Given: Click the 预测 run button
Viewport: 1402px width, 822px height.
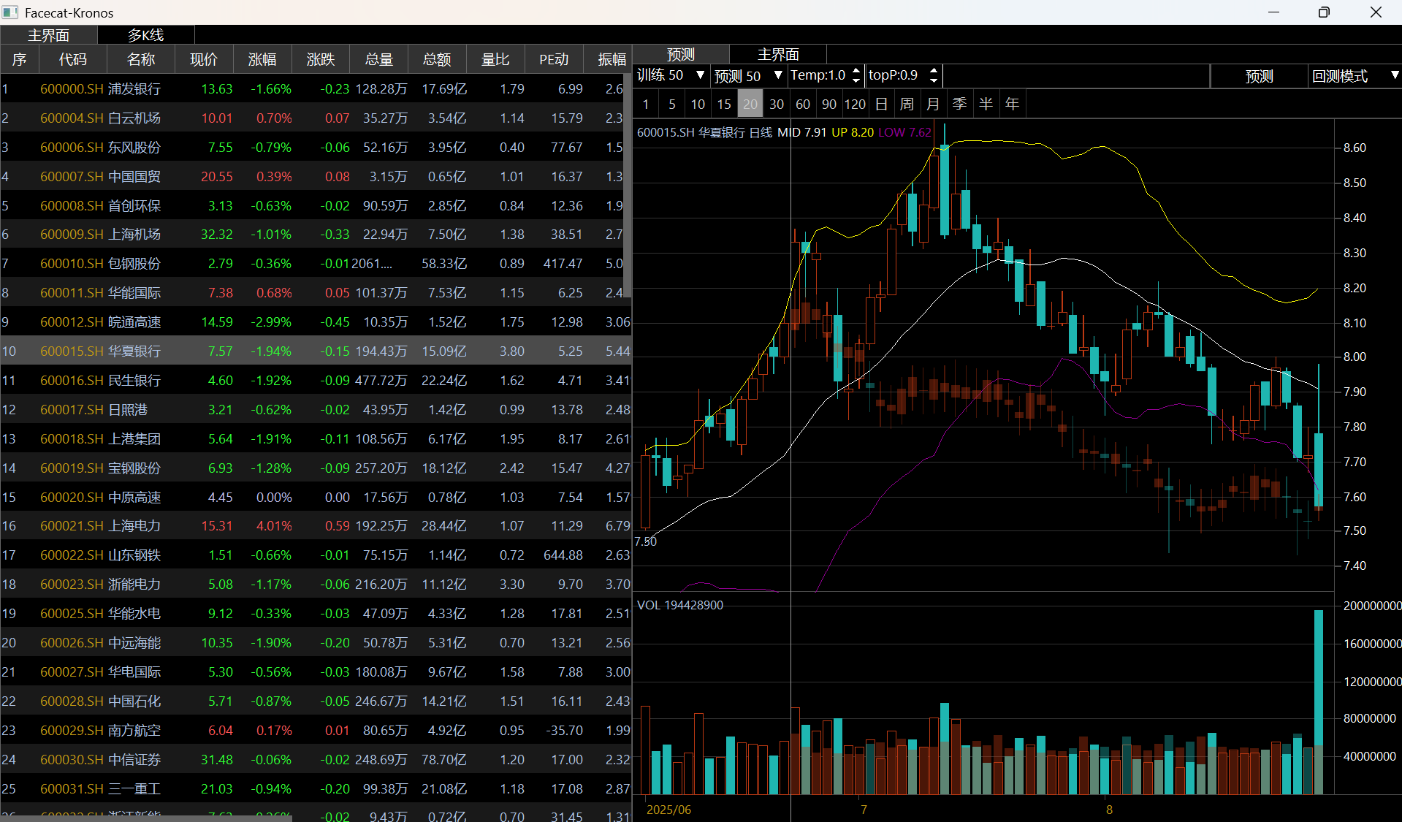Looking at the screenshot, I should pyautogui.click(x=1259, y=76).
